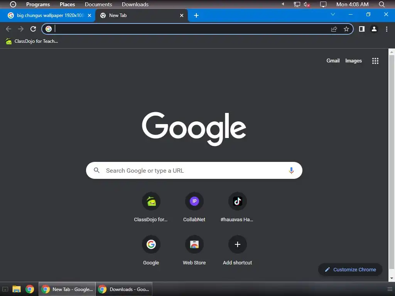Image resolution: width=395 pixels, height=296 pixels.
Task: Click the back navigation arrow
Action: (8, 29)
